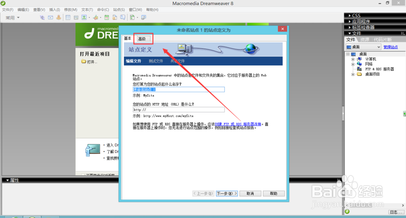406x218 pixels.
Task: Open the 文件(F) menu
Action: click(x=8, y=10)
